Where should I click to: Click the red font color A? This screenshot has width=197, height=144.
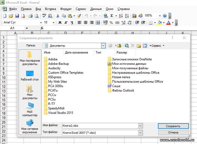point(168,23)
